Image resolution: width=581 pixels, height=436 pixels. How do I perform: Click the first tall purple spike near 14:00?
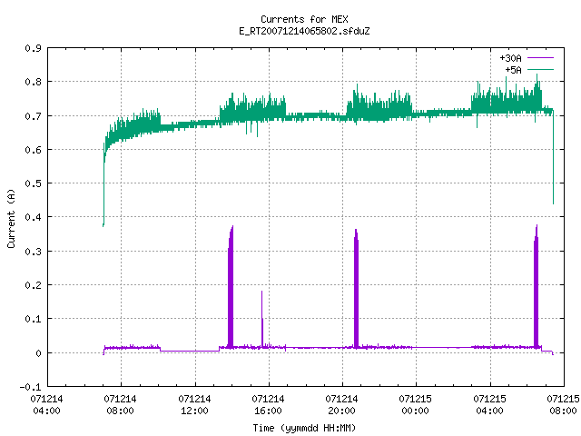click(231, 287)
